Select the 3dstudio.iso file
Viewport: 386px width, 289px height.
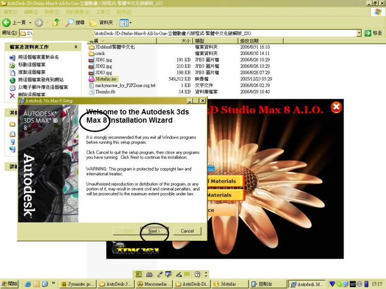coord(106,79)
